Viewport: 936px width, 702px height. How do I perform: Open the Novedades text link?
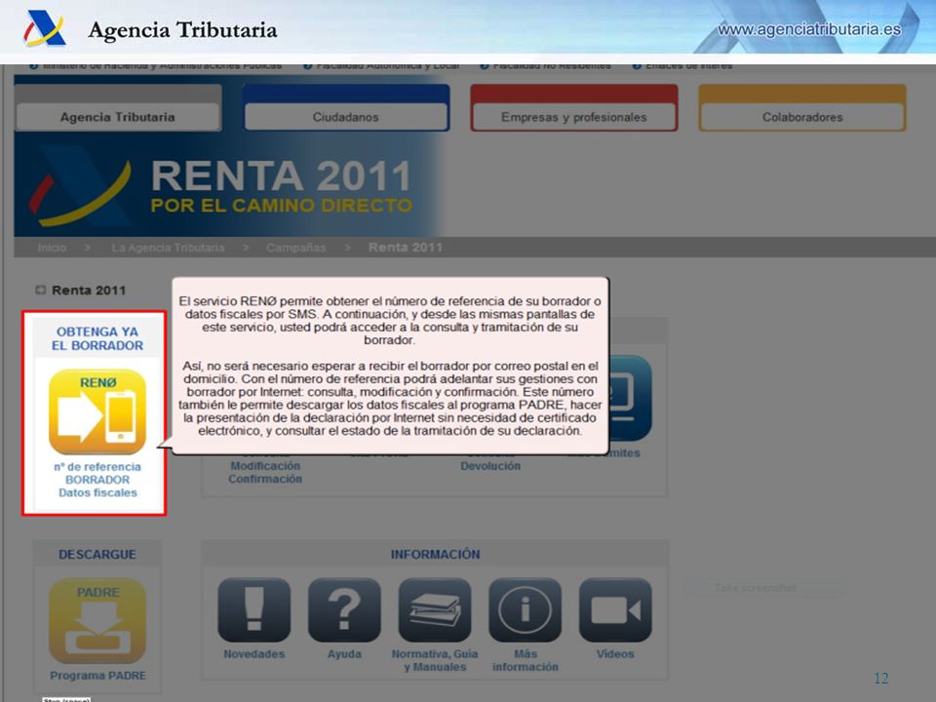tap(254, 654)
